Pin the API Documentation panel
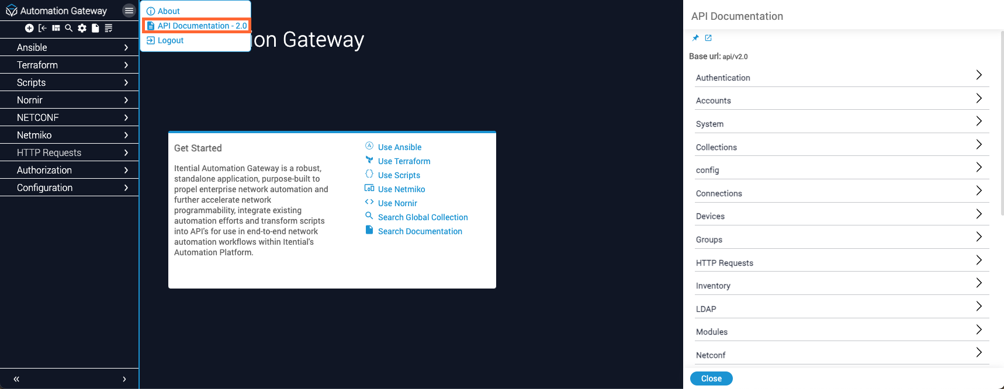 coord(695,38)
